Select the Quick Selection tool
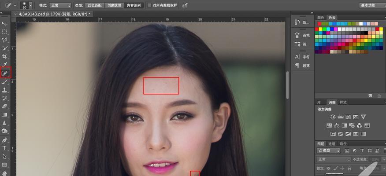 click(x=4, y=48)
